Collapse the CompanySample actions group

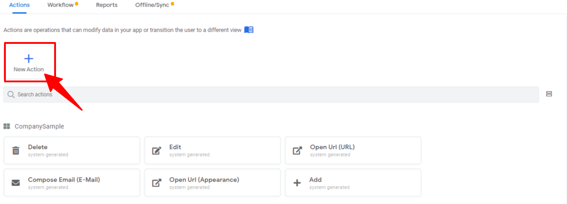coord(39,127)
